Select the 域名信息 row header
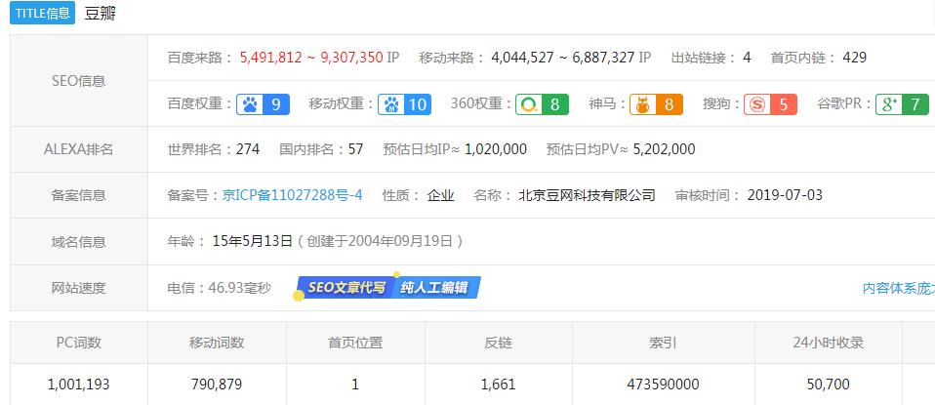 [79, 242]
